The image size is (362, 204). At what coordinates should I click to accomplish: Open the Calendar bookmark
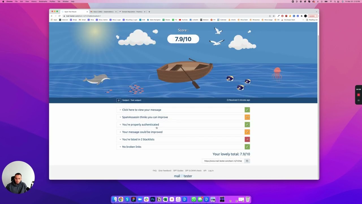pyautogui.click(x=222, y=20)
